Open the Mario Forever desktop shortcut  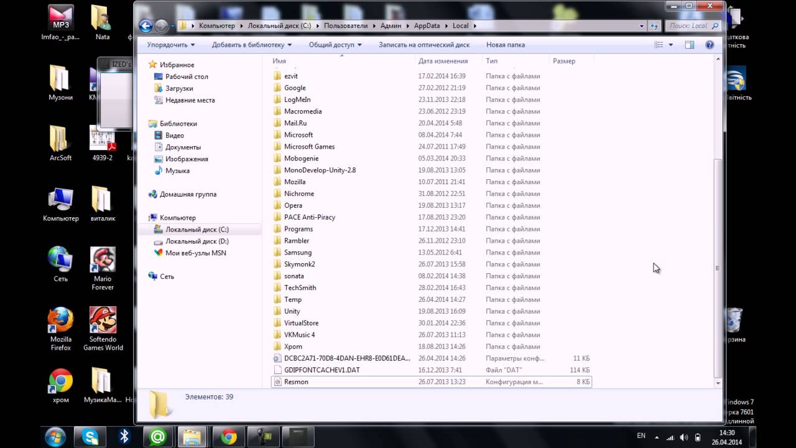pyautogui.click(x=103, y=269)
